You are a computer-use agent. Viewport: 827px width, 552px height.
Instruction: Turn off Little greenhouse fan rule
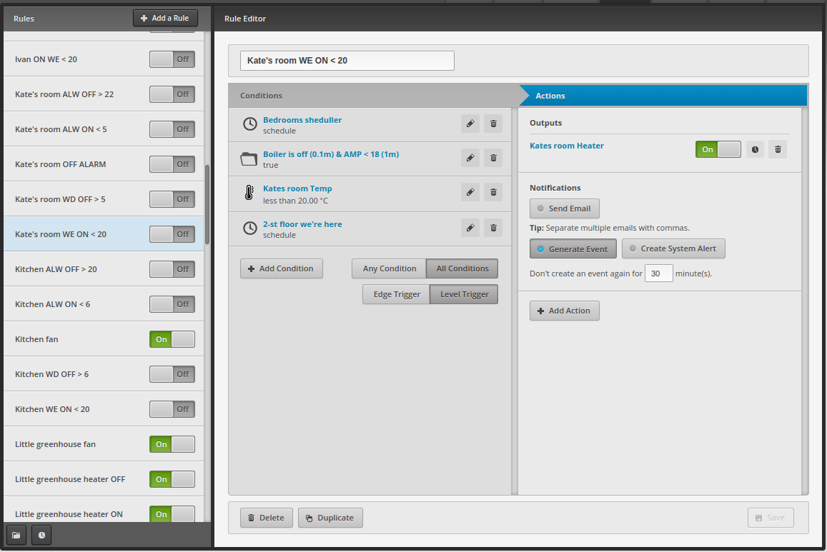click(172, 444)
